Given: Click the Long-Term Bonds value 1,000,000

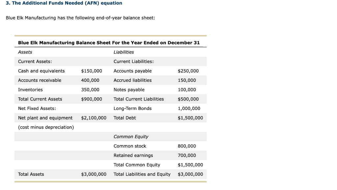Looking at the screenshot, I should (189, 109).
